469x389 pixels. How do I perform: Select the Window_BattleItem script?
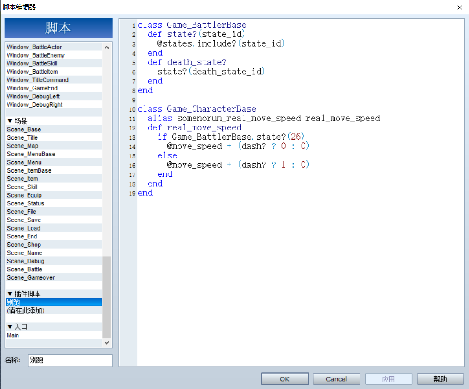[54, 72]
